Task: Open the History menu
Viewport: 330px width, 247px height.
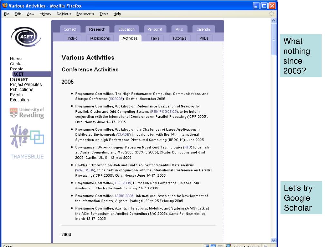Action: (45, 14)
